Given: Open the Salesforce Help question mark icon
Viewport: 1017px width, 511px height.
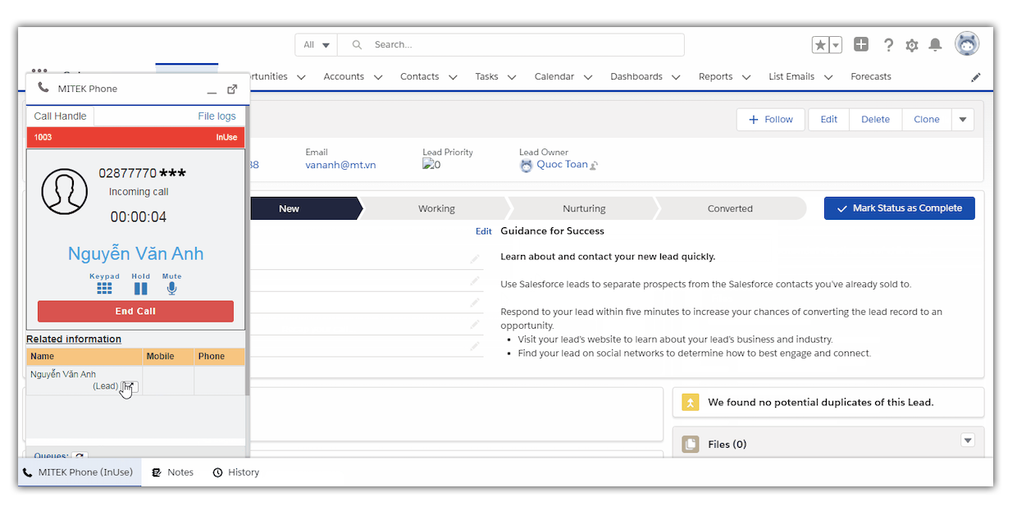Looking at the screenshot, I should click(x=888, y=45).
